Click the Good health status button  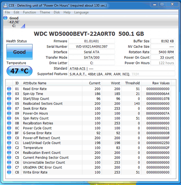(x=20, y=52)
